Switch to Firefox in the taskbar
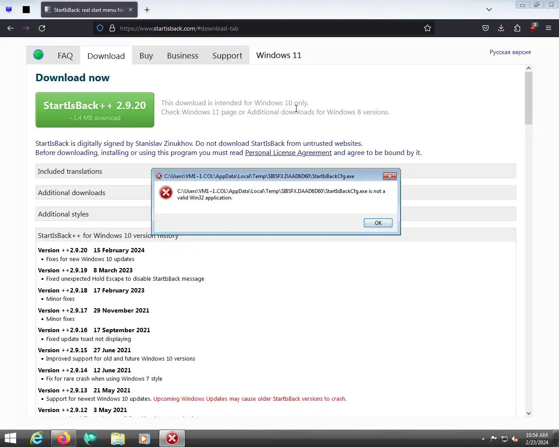The width and height of the screenshot is (559, 447). [x=64, y=438]
